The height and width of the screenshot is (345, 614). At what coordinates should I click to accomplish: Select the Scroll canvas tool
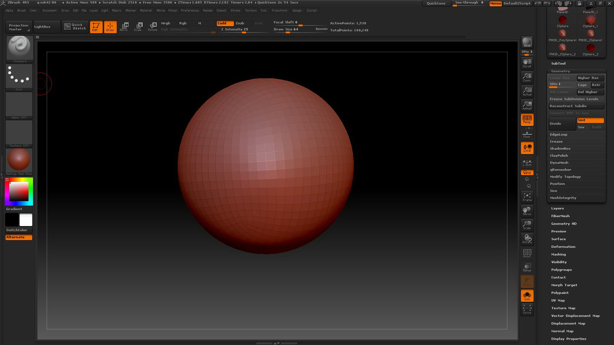click(x=527, y=63)
